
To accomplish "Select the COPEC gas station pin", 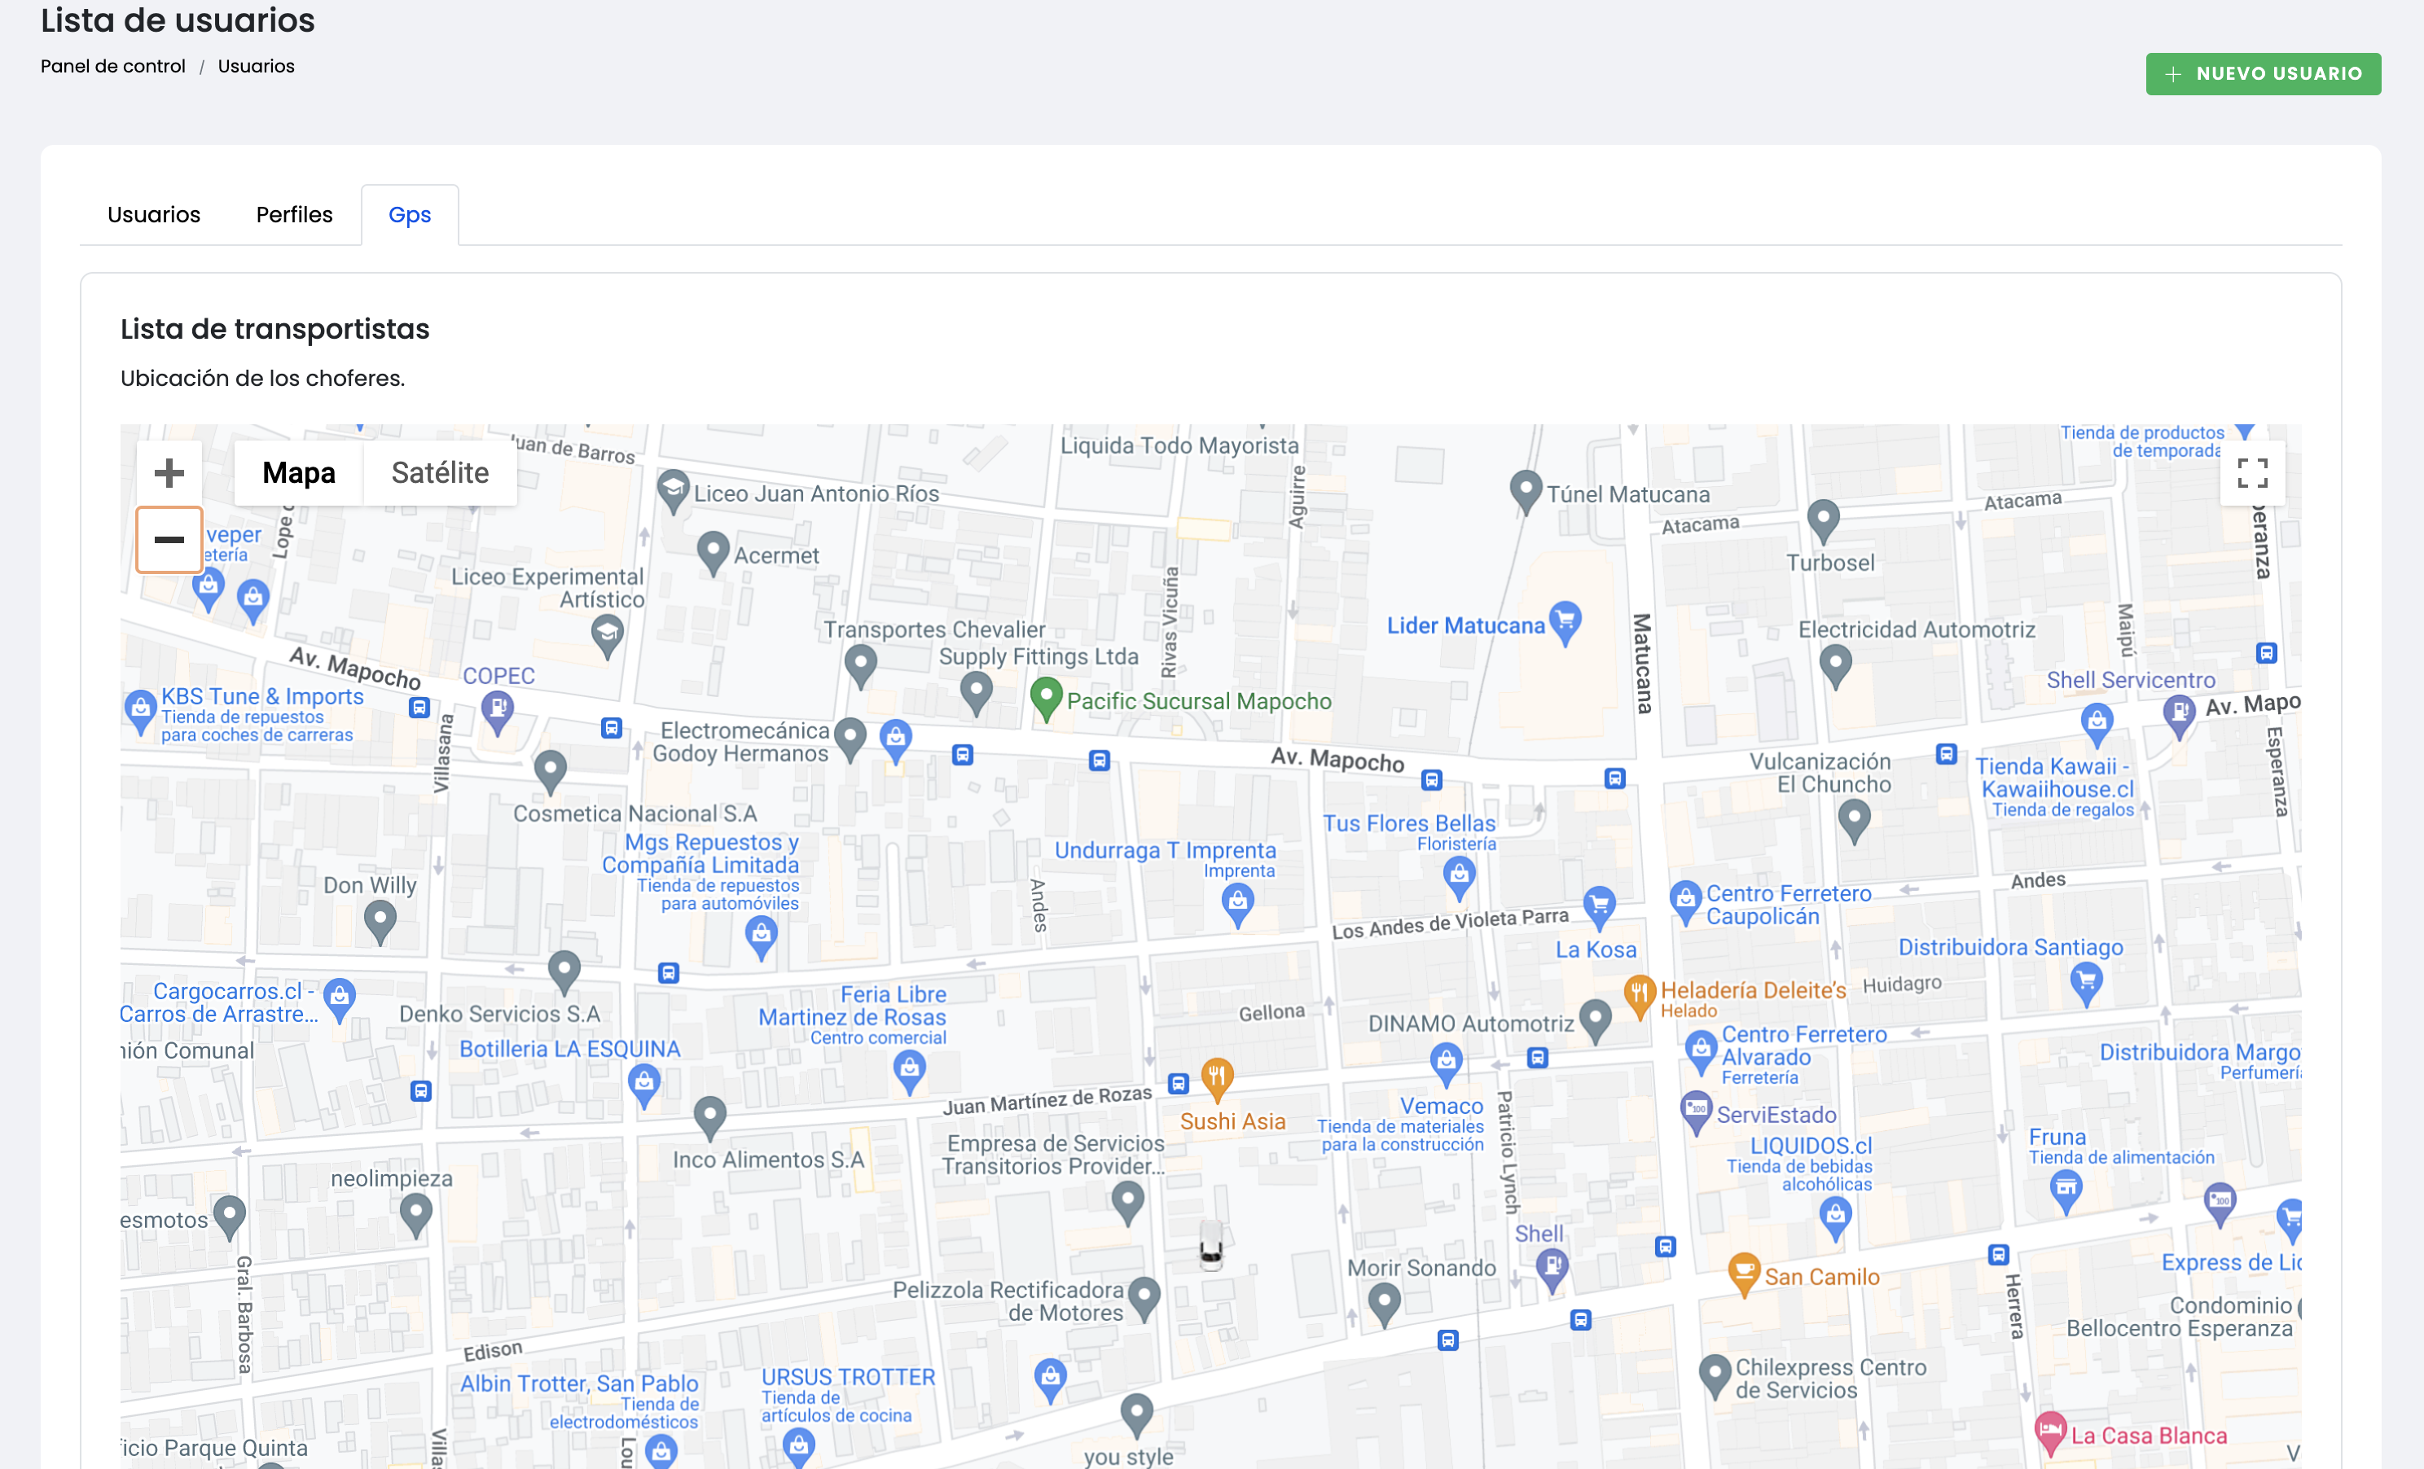I will coord(498,713).
